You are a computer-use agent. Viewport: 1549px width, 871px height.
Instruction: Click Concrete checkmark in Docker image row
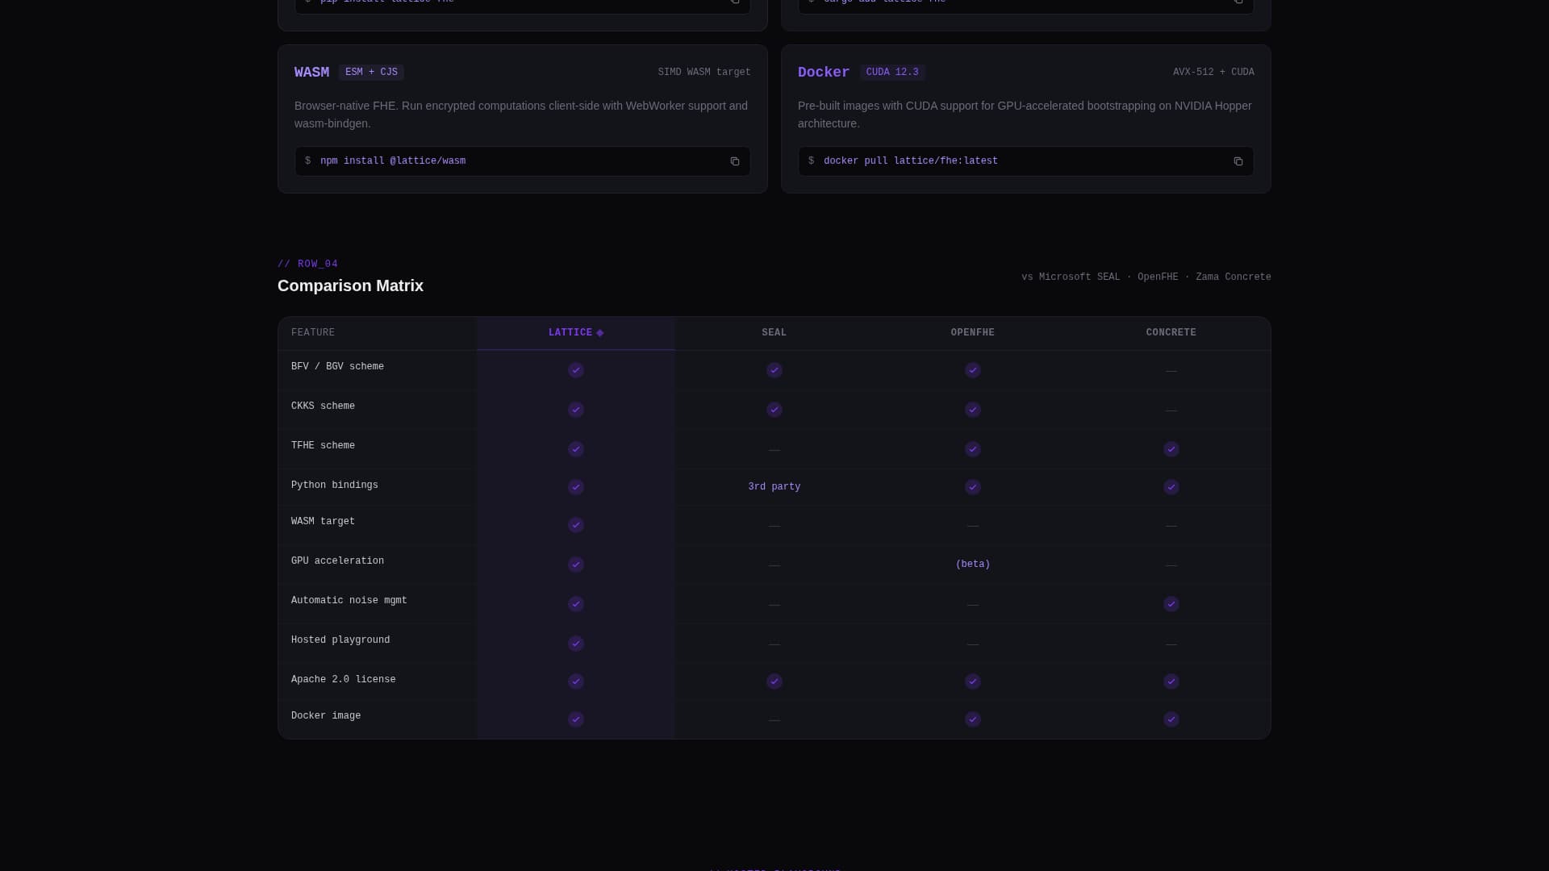click(1171, 719)
